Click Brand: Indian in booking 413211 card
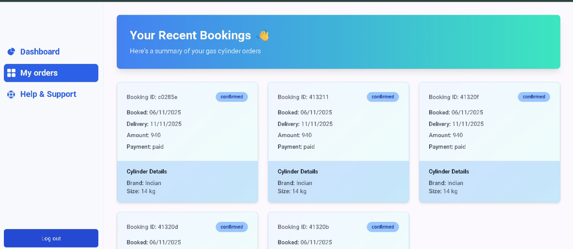 coord(295,183)
